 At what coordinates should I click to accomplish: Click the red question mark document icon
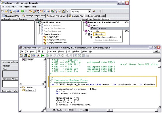coord(38,11)
